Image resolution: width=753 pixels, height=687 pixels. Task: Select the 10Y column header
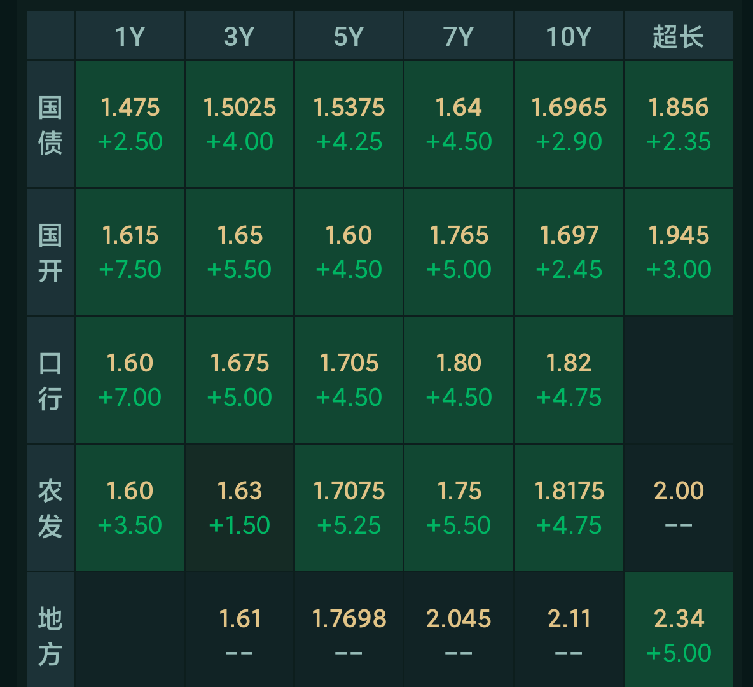click(567, 36)
